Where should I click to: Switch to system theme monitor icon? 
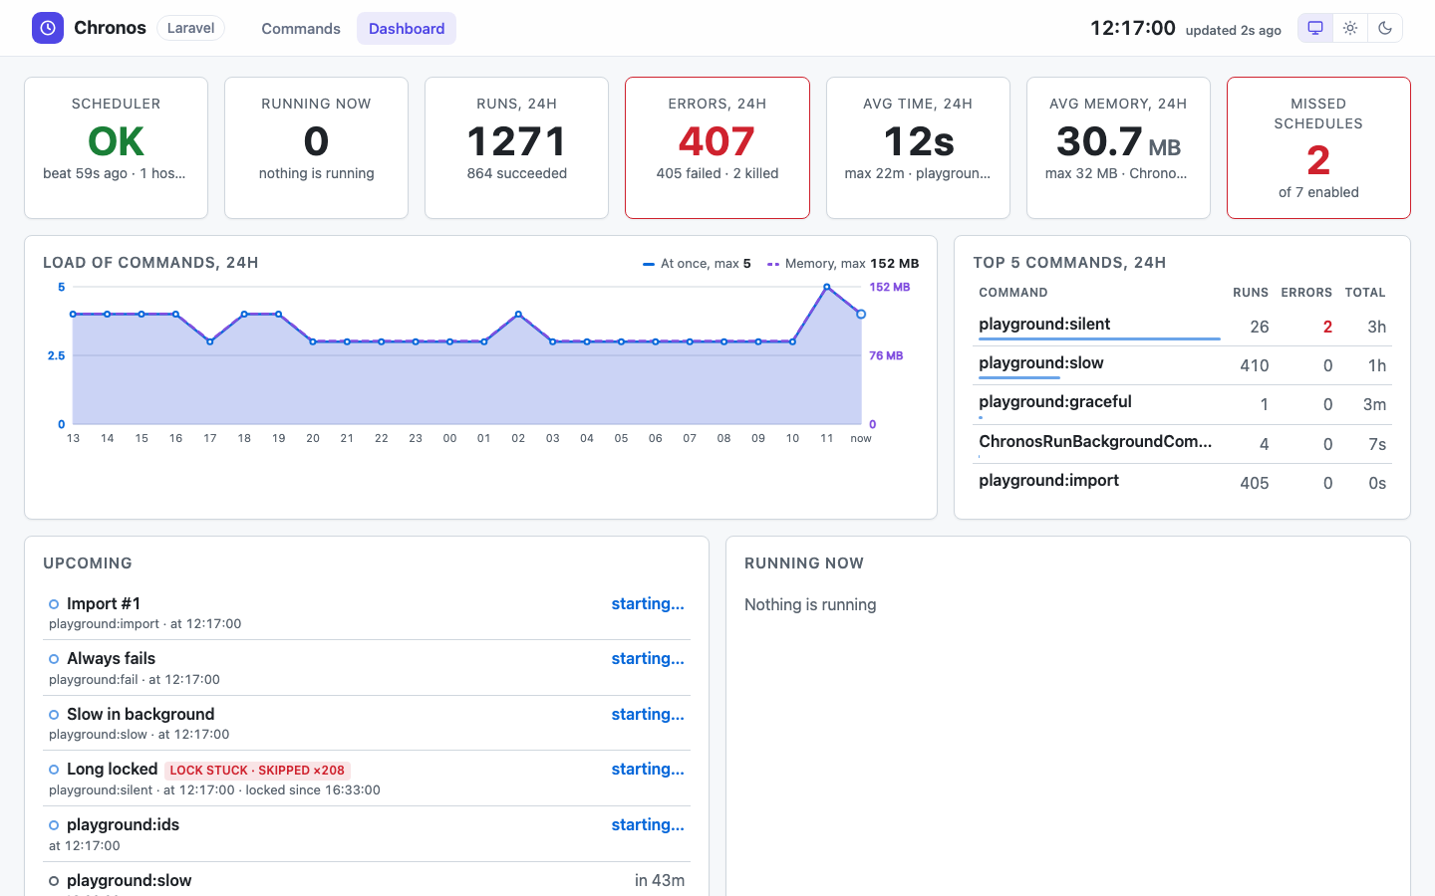pos(1315,28)
